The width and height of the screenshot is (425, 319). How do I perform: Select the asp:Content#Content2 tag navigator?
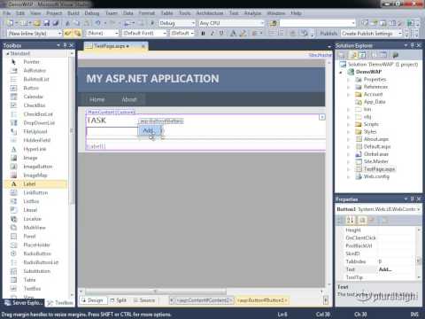pyautogui.click(x=205, y=300)
